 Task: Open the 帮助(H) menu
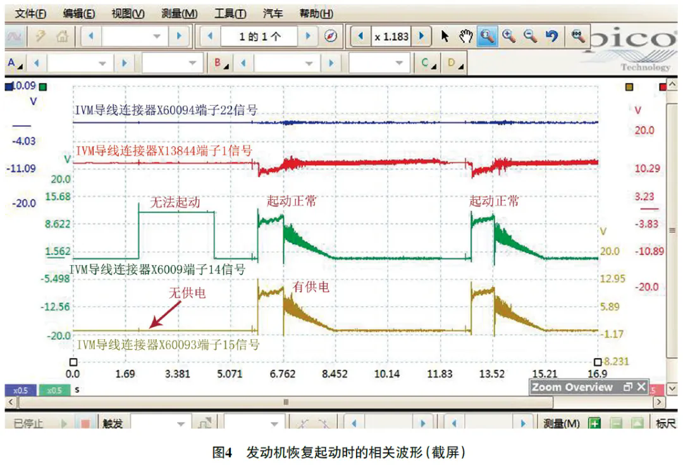(316, 13)
